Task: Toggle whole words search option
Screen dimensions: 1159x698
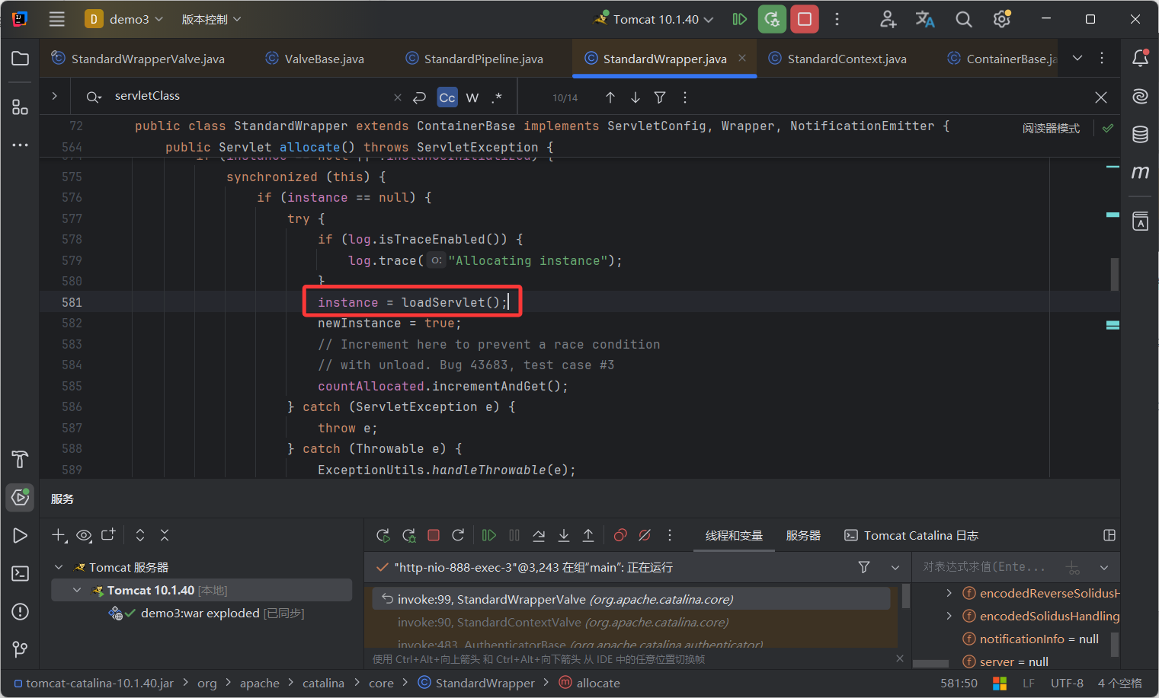Action: point(472,97)
